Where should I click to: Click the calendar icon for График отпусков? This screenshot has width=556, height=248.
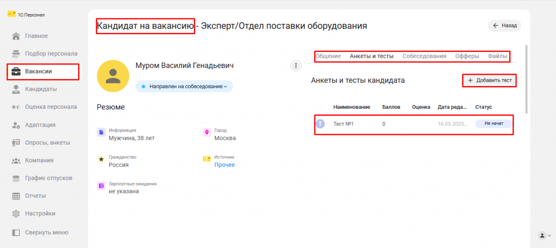(16, 178)
